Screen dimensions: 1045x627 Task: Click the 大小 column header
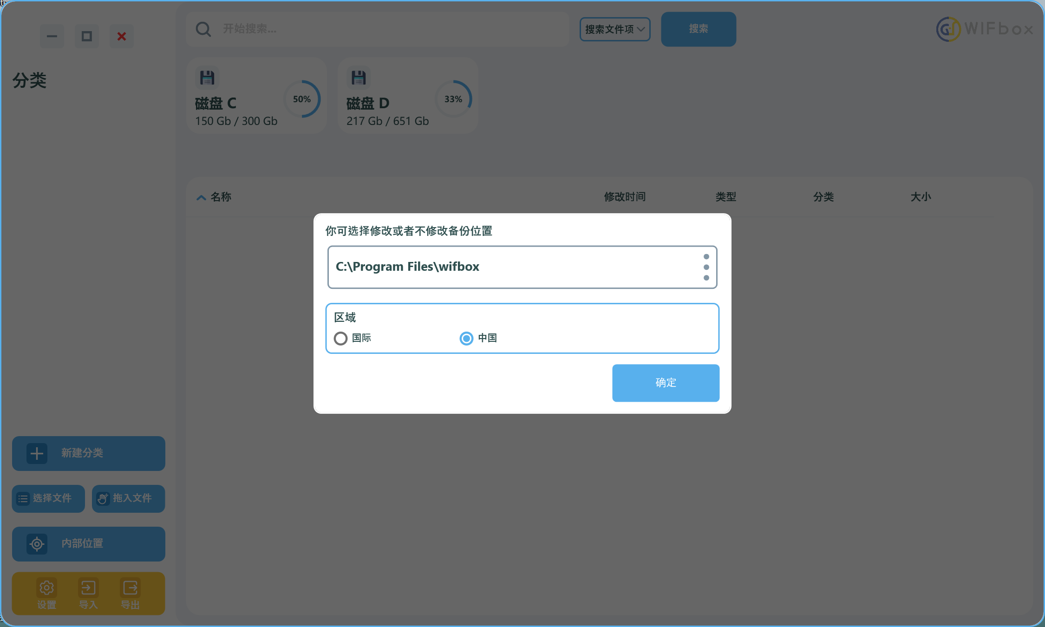[x=920, y=197]
